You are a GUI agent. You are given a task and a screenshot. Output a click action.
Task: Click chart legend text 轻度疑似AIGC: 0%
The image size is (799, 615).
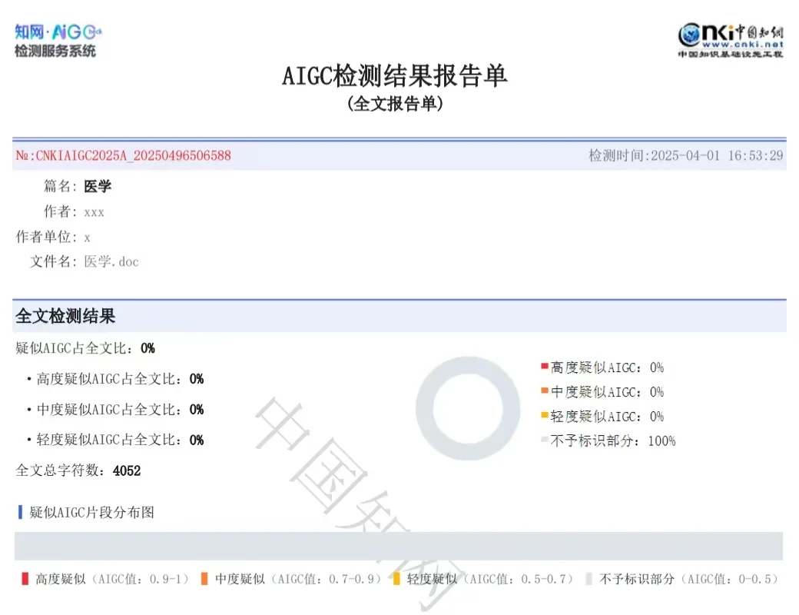(x=607, y=417)
